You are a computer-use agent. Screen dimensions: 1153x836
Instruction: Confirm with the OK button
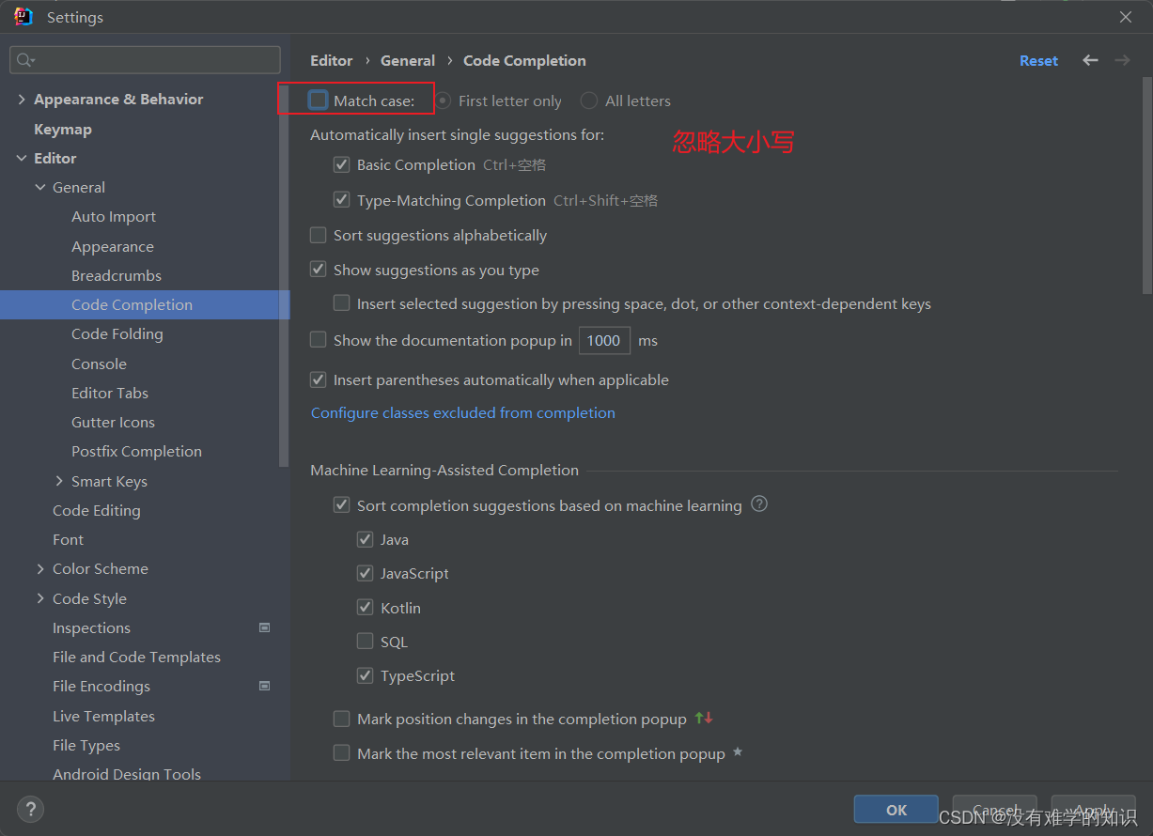(896, 810)
